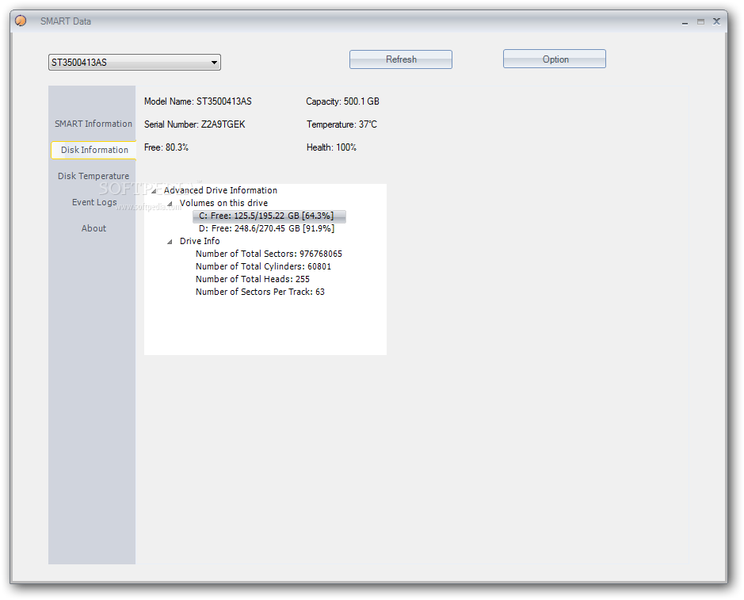This screenshot has height=600, width=744.
Task: Click the Serial Number: Z2A9TGEK text
Action: (195, 124)
